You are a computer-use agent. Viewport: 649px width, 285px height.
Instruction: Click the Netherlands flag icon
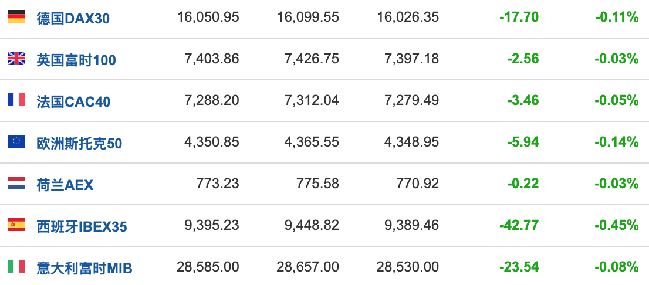pos(16,184)
